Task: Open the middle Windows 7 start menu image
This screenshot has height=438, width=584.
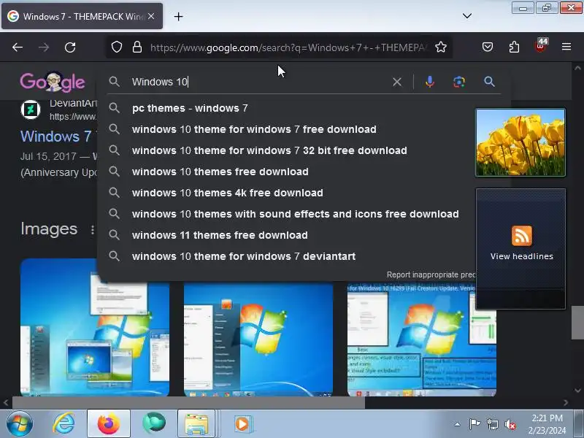Action: [258, 339]
